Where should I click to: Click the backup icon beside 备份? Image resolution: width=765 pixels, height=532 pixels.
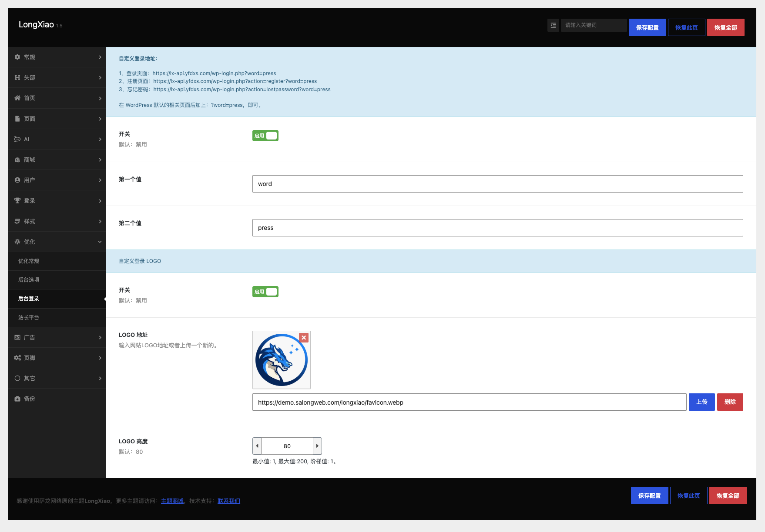coord(17,399)
